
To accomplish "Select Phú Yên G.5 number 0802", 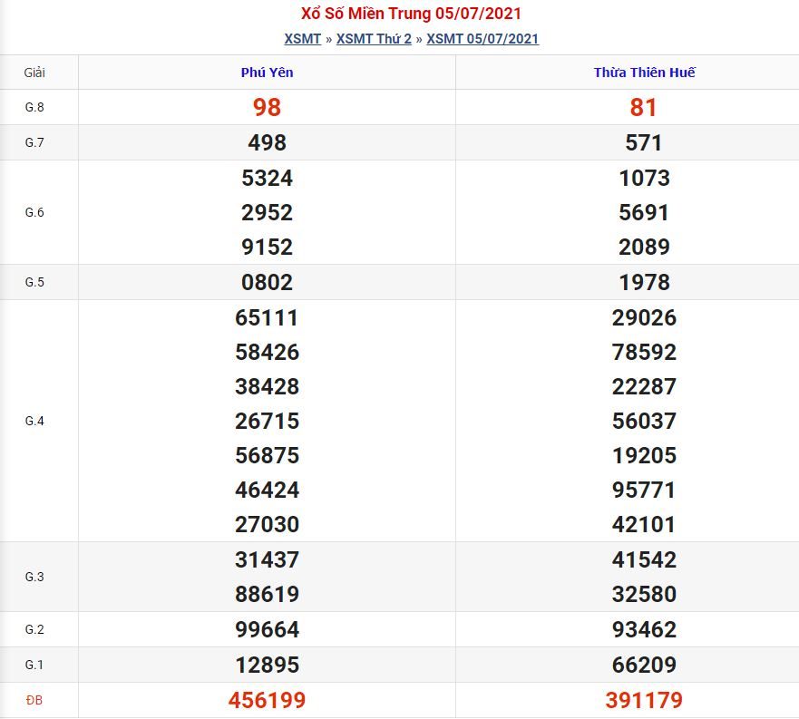I will point(267,282).
